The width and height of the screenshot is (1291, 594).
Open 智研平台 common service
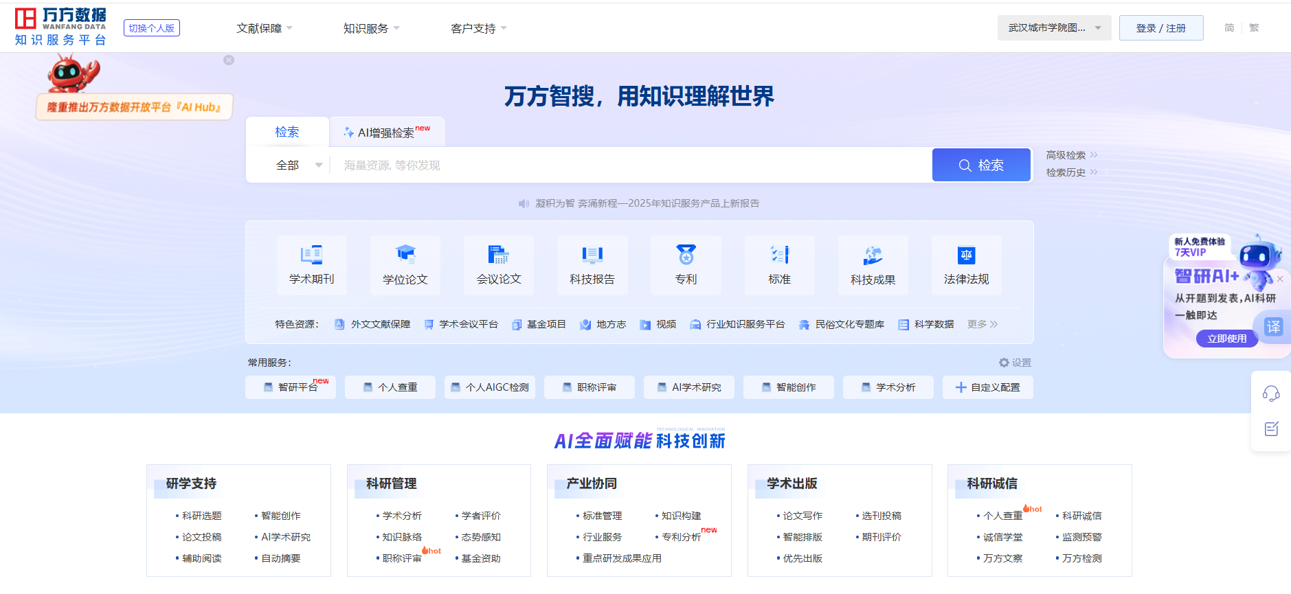(291, 387)
